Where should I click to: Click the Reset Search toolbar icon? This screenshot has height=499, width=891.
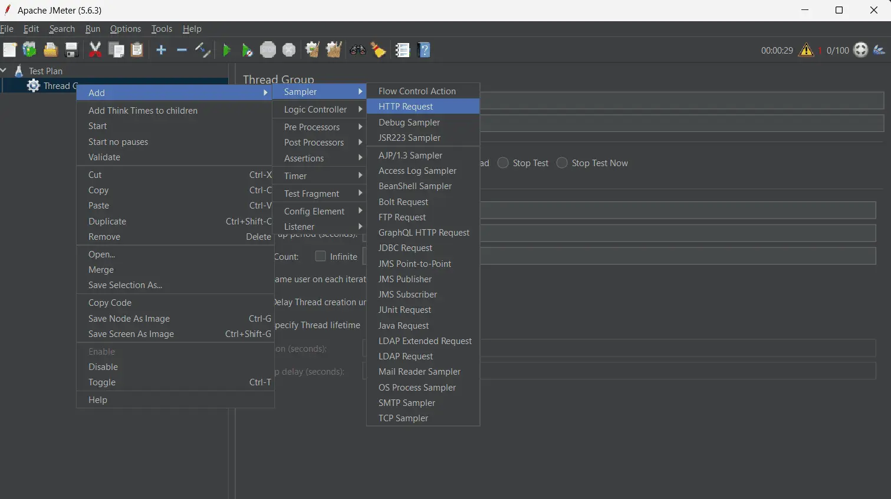[x=378, y=50]
